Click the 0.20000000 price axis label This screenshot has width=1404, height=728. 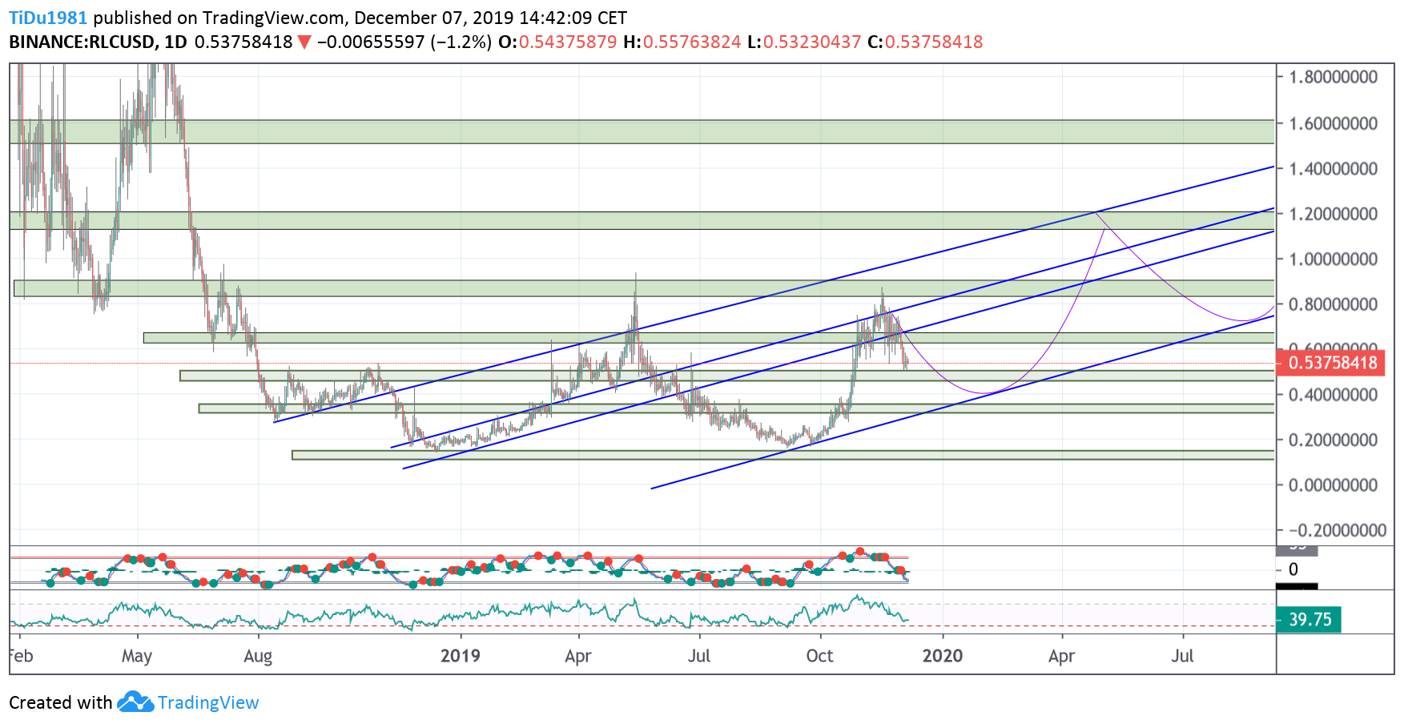(x=1333, y=440)
